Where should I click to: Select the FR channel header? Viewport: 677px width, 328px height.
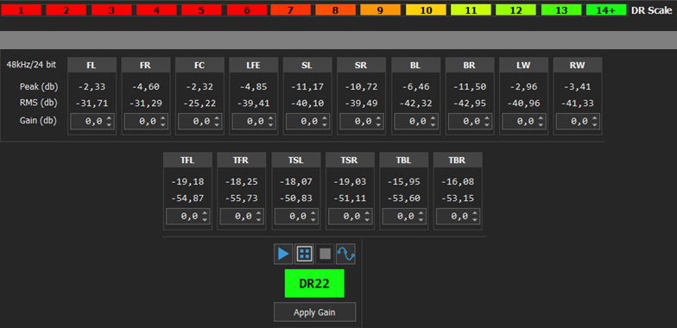click(x=146, y=66)
